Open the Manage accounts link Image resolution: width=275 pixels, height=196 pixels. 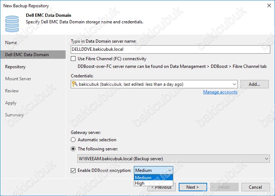(x=220, y=92)
